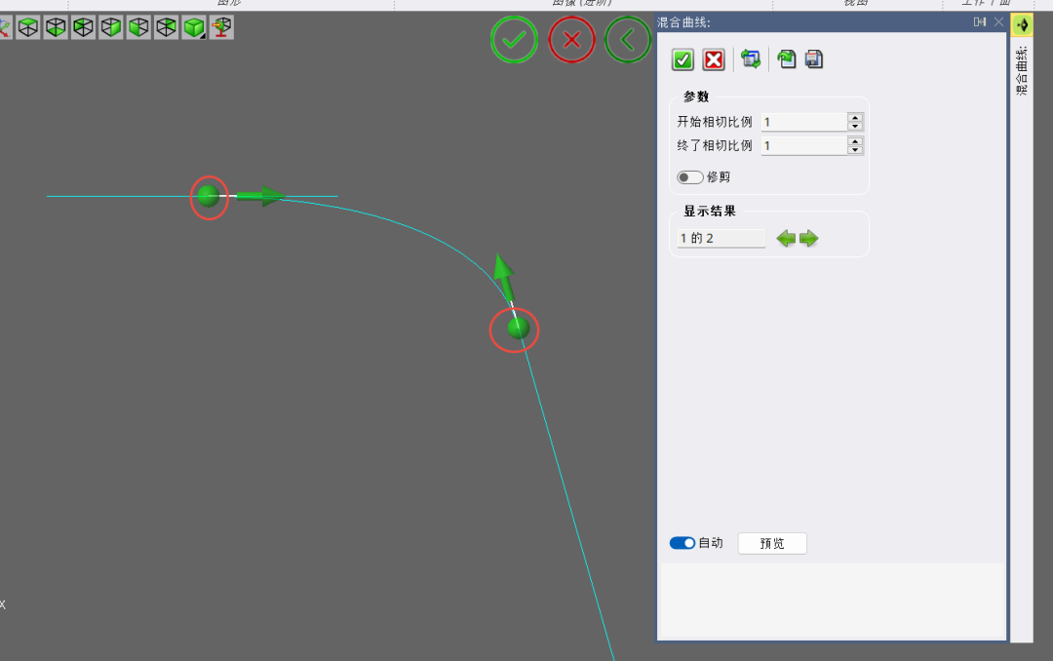The image size is (1053, 661).
Task: Decrease 终了相切比例 with down arrow
Action: pyautogui.click(x=855, y=150)
